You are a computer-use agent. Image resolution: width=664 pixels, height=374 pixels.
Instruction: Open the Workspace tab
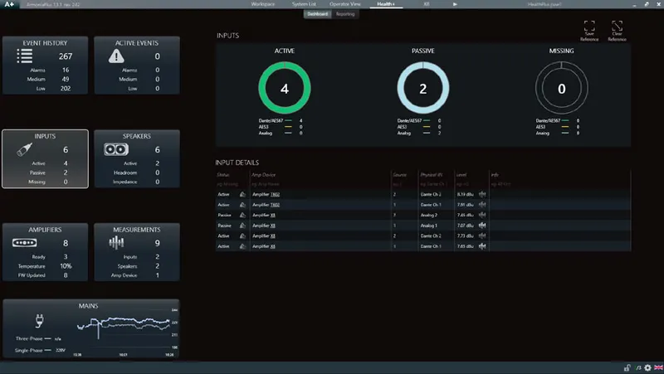(263, 4)
